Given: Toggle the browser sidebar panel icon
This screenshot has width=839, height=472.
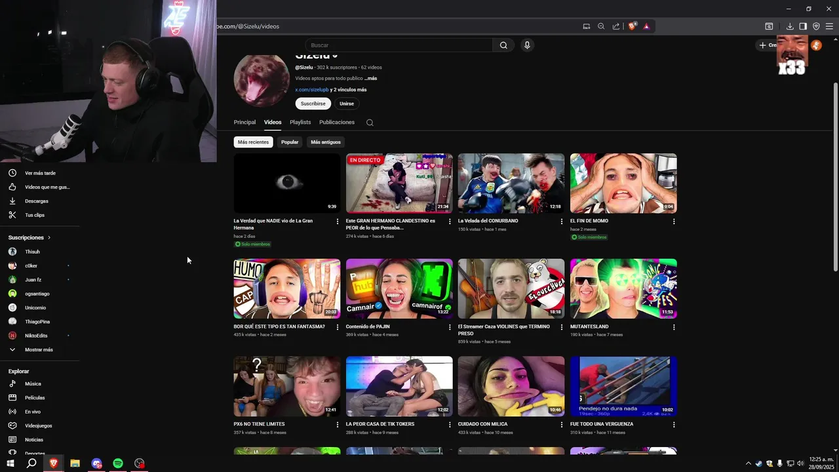Looking at the screenshot, I should pyautogui.click(x=803, y=26).
